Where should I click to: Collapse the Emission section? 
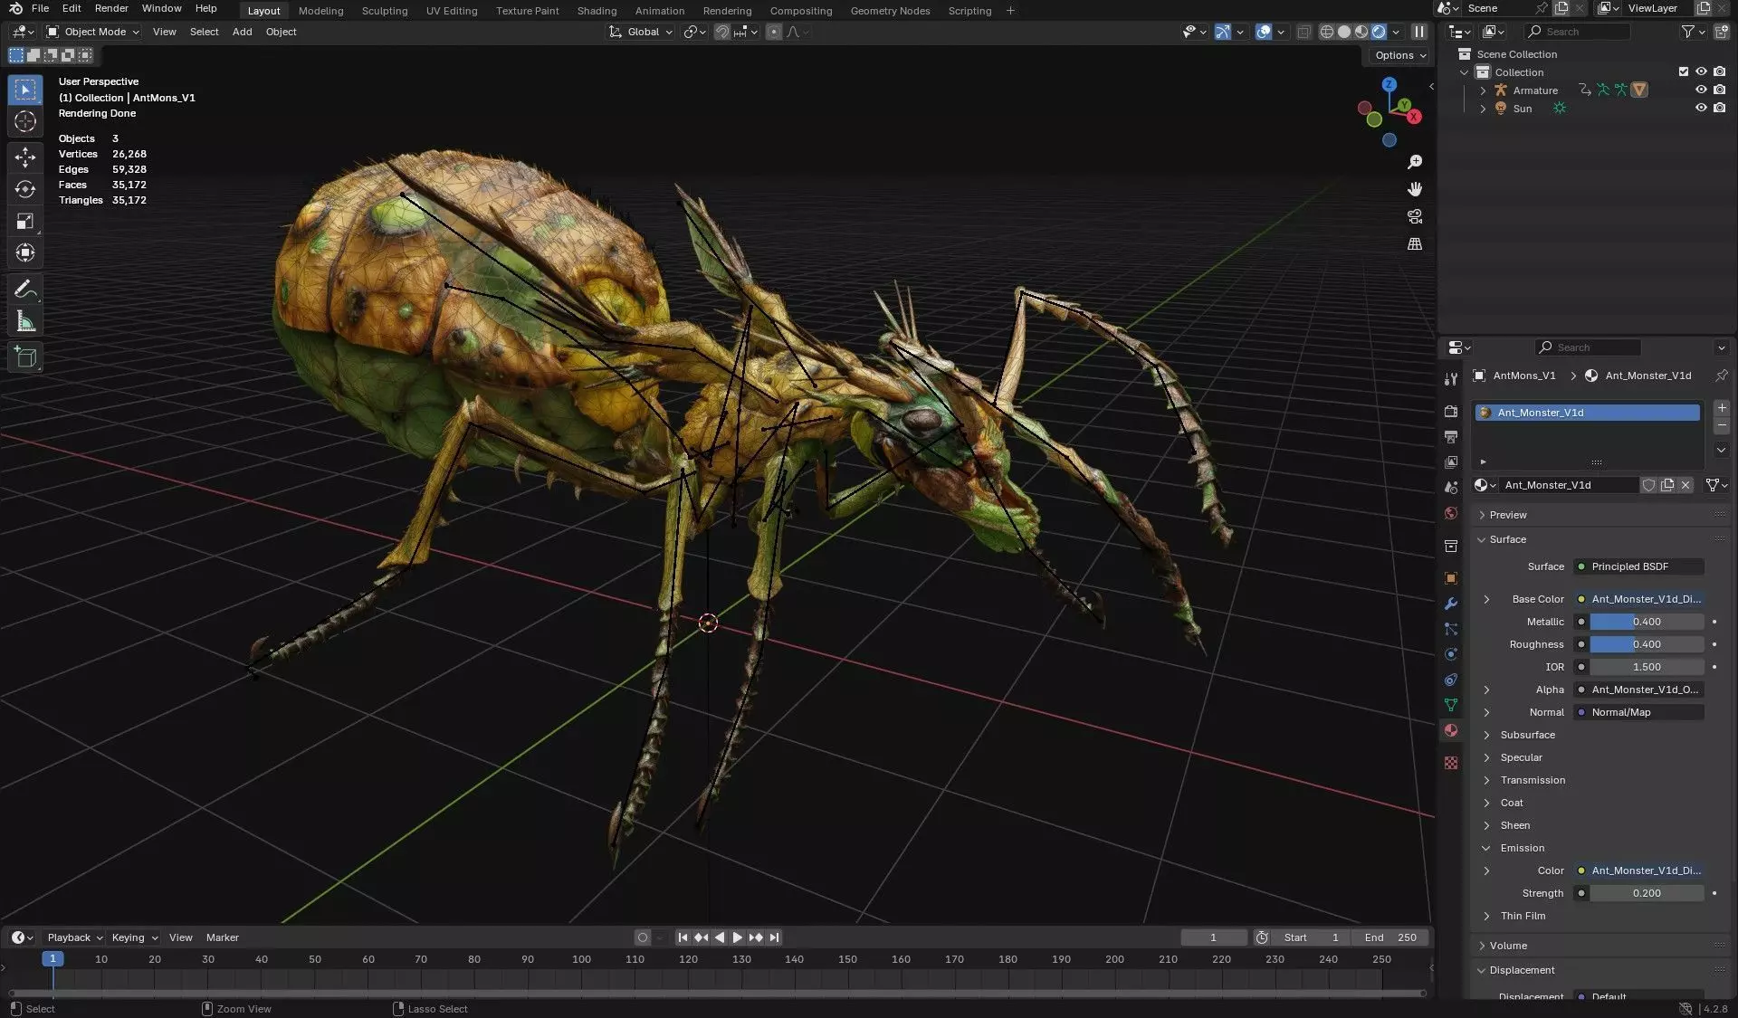(1522, 848)
